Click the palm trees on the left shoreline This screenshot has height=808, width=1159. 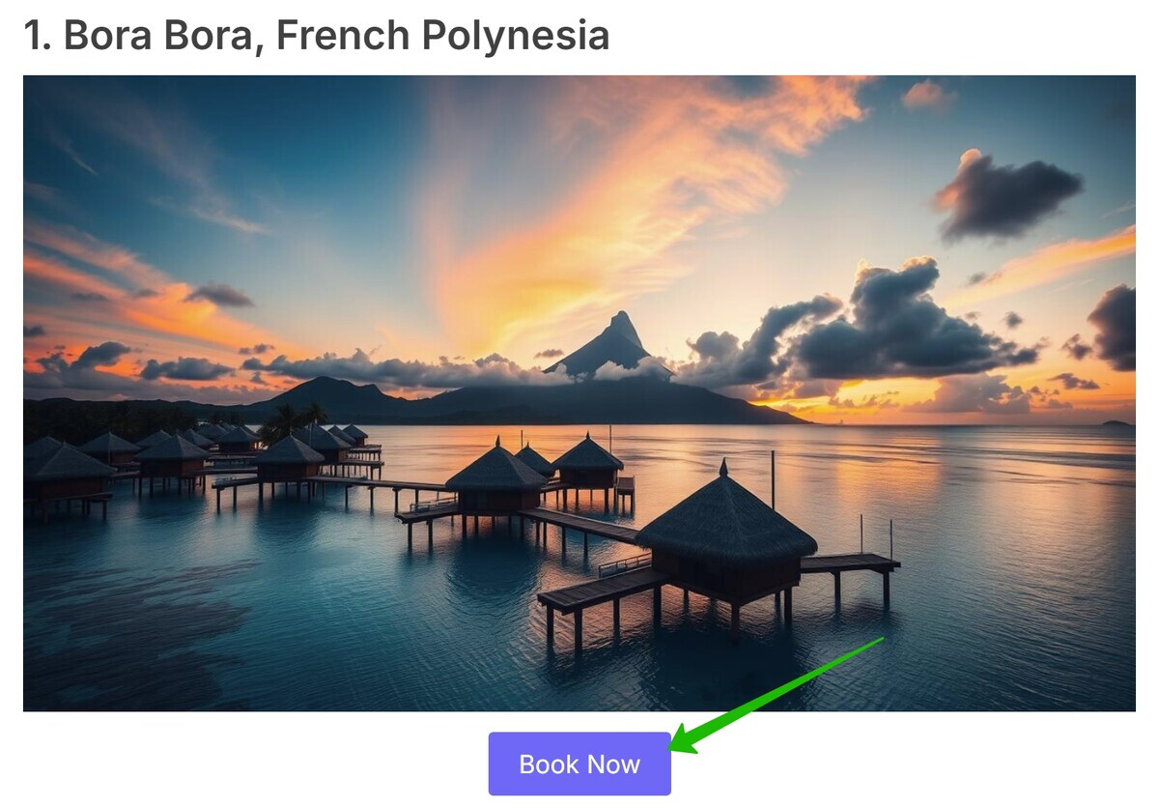(288, 422)
